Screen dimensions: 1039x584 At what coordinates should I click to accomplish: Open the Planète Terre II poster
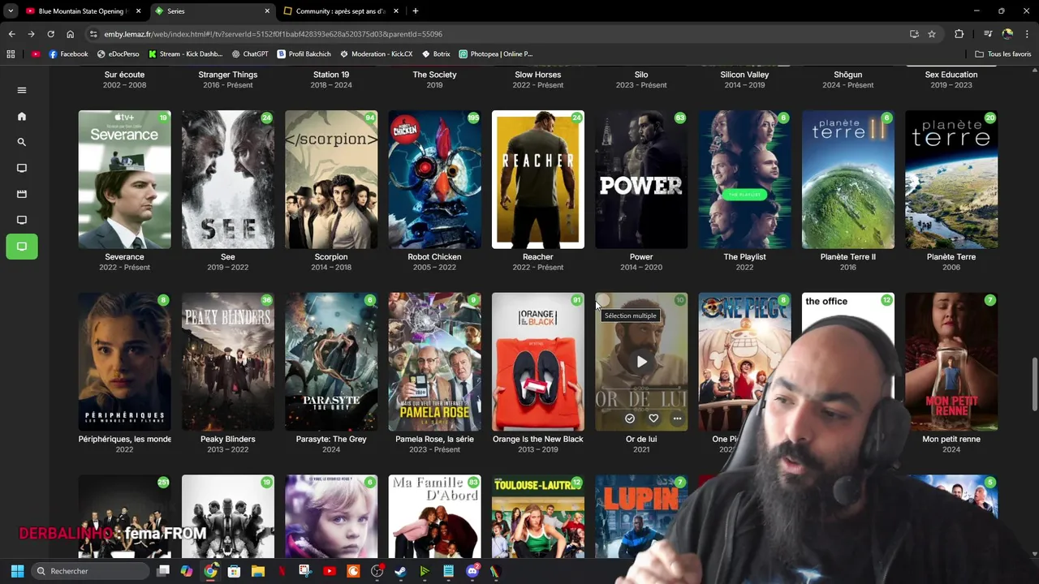pos(848,179)
